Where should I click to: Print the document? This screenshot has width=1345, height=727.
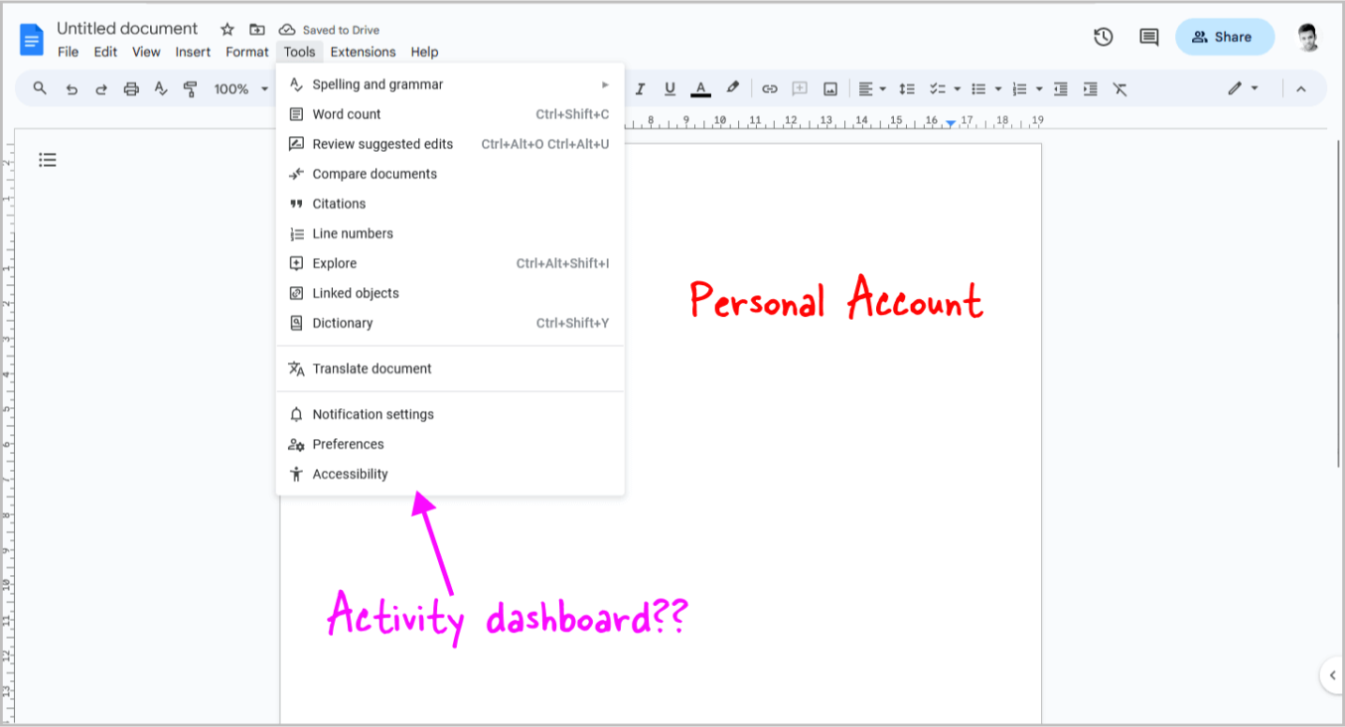131,88
